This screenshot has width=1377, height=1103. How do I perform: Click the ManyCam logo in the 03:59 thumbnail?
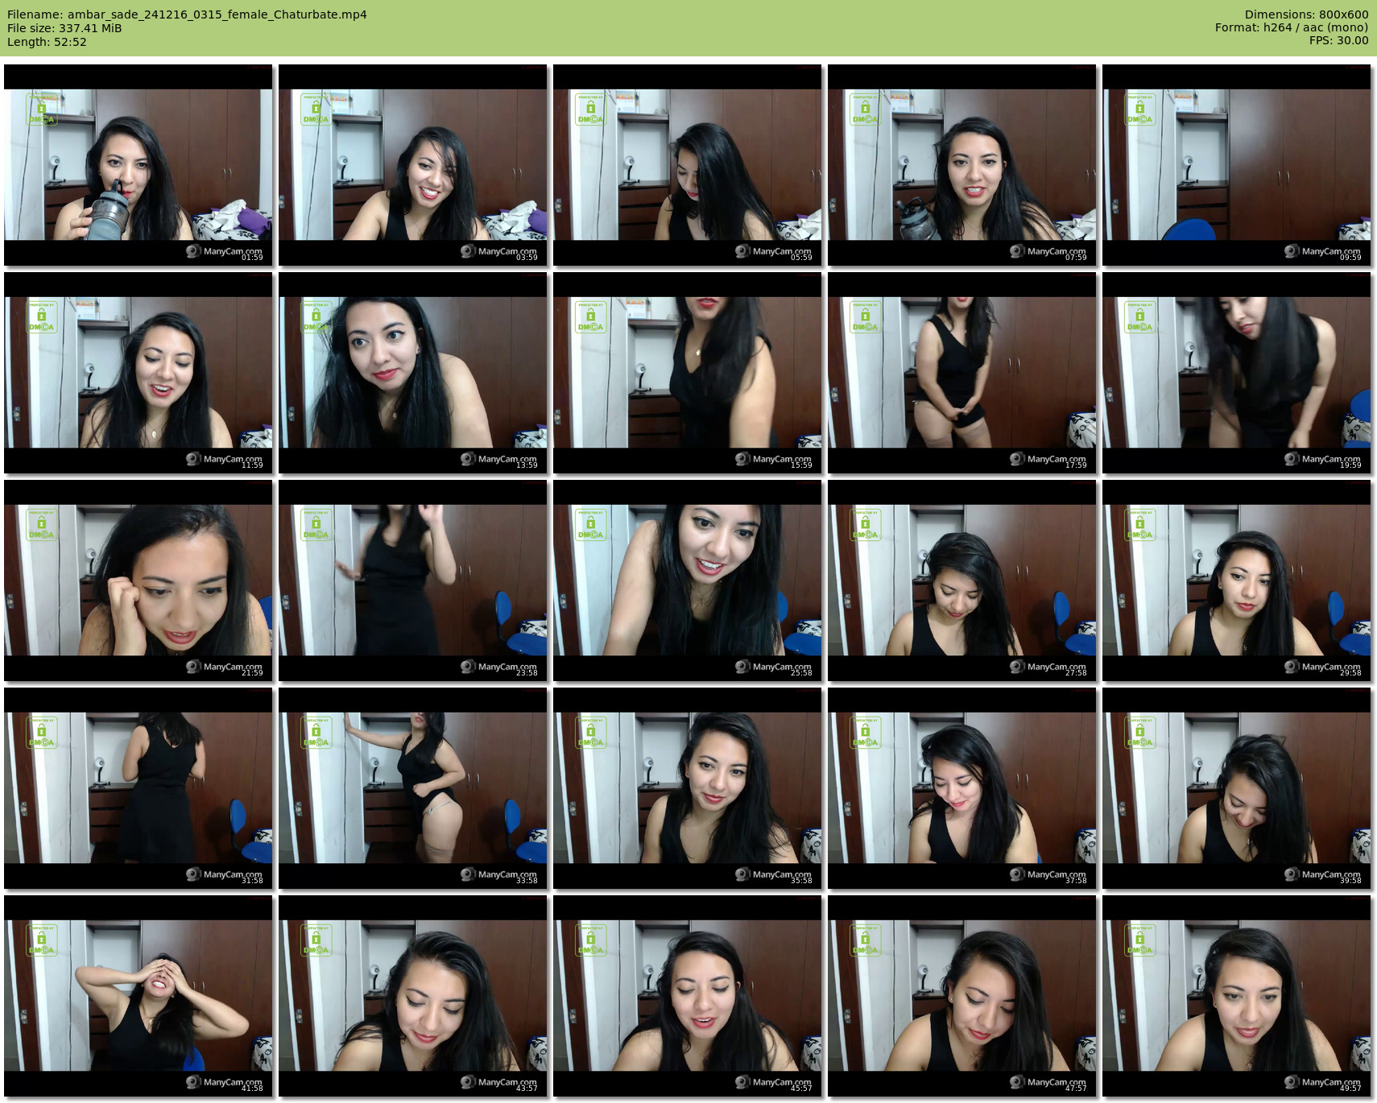tap(498, 251)
